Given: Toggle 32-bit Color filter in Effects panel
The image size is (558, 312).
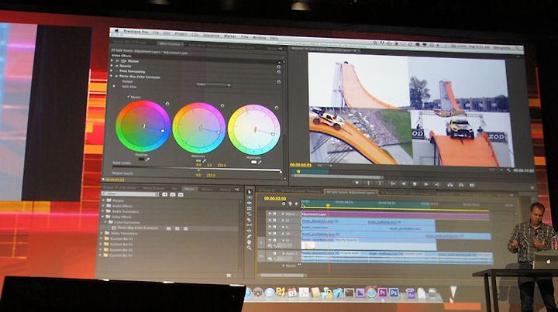Looking at the screenshot, I should (x=173, y=194).
